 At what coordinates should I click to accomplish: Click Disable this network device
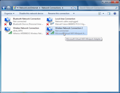pos(31,13)
